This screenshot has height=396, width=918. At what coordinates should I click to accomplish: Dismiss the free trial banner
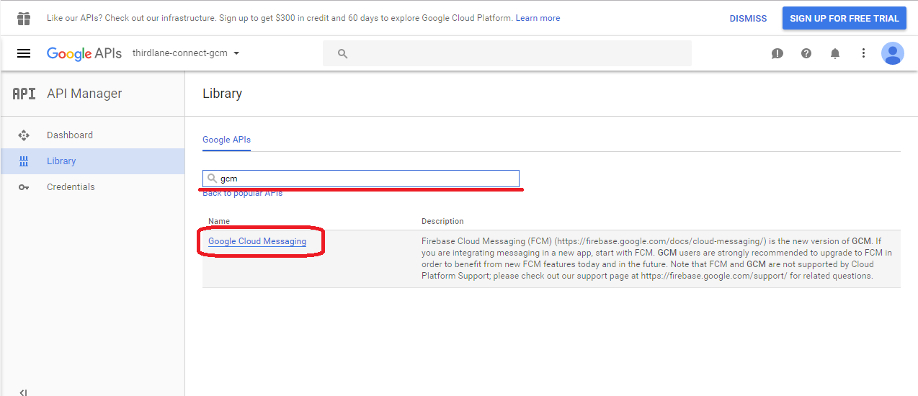tap(748, 19)
